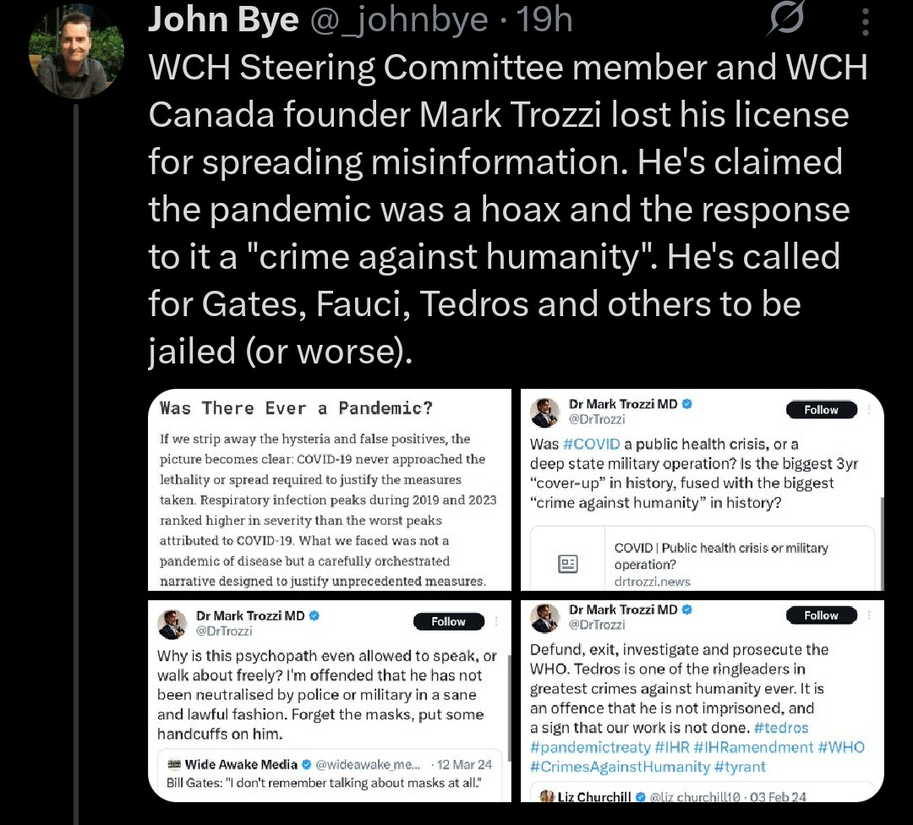The width and height of the screenshot is (913, 825).
Task: Click the Grok slash-circle icon
Action: (x=785, y=19)
